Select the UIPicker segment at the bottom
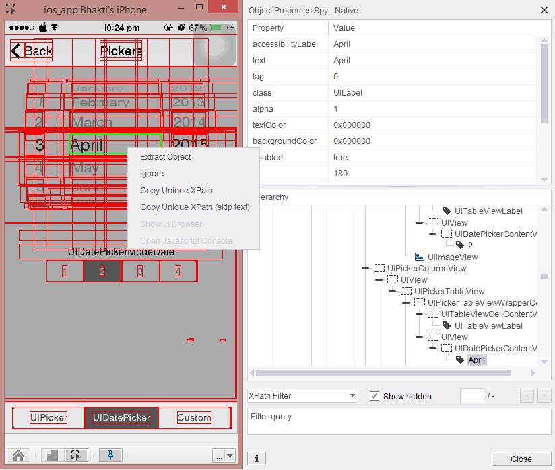Viewport: 555px width, 470px height. pos(48,417)
